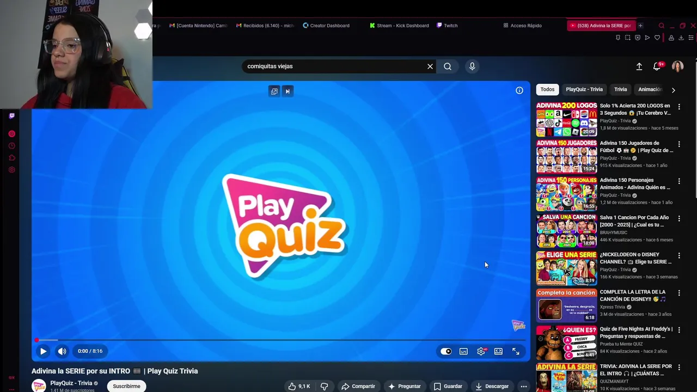Image resolution: width=697 pixels, height=392 pixels.
Task: Click the video progress bar
Action: 281,340
